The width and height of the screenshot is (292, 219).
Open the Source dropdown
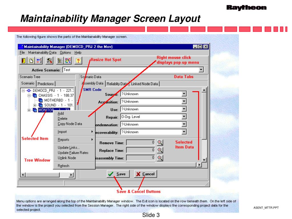click(x=184, y=94)
